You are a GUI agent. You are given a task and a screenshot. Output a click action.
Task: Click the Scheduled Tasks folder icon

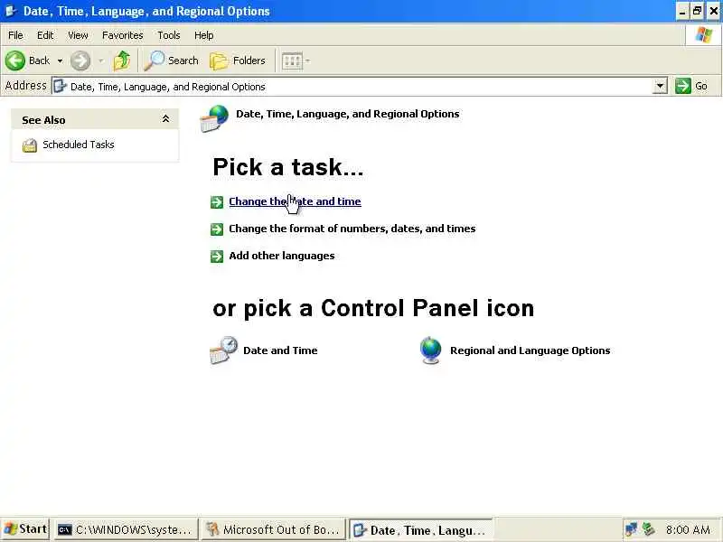[30, 145]
